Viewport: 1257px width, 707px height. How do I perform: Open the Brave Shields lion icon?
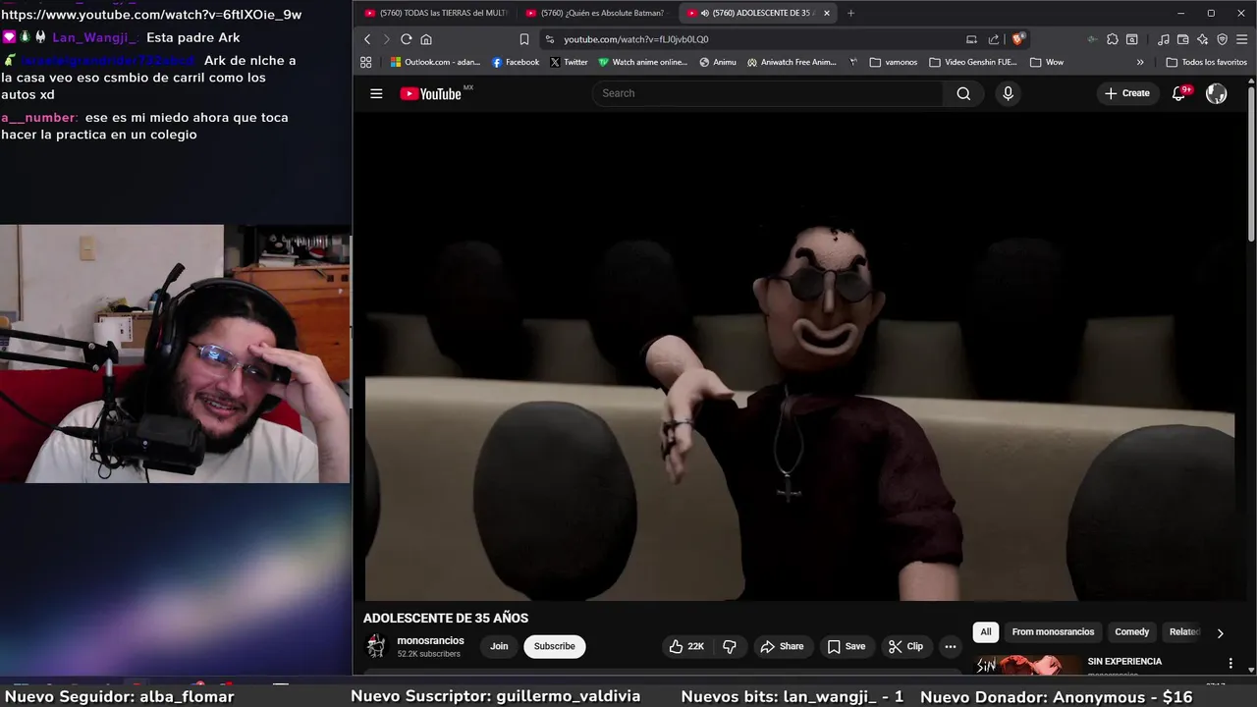[x=1018, y=39]
